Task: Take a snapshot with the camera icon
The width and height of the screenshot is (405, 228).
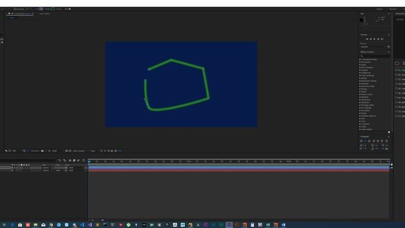Action: click(x=42, y=151)
